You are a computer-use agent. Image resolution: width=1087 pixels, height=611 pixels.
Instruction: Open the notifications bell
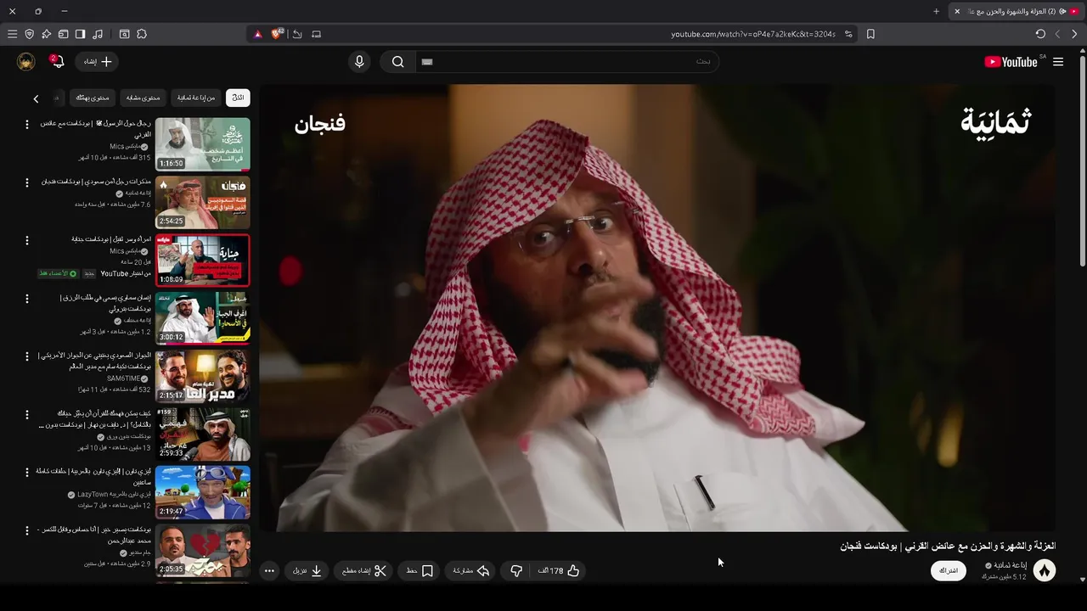click(56, 62)
